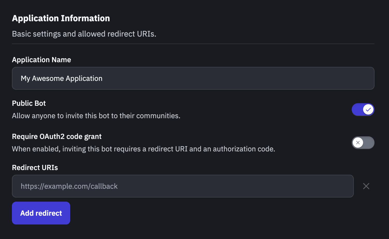
Task: Click the checkmark knob on Public Bot switch
Action: point(368,109)
